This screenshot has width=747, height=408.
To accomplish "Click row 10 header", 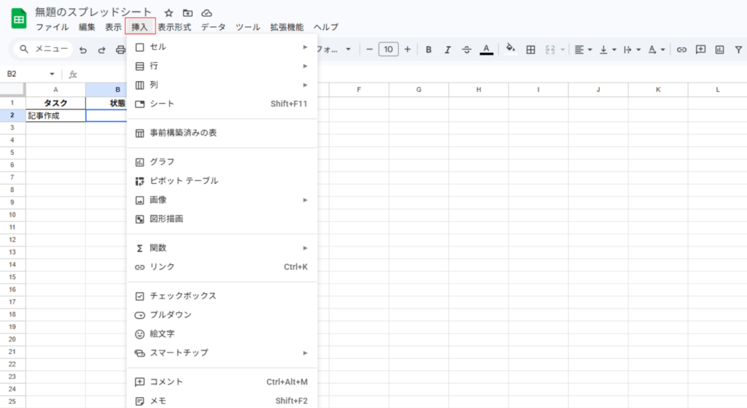I will (x=12, y=215).
